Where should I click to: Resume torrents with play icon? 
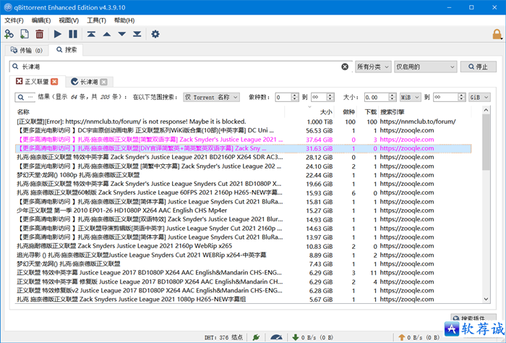click(x=57, y=34)
